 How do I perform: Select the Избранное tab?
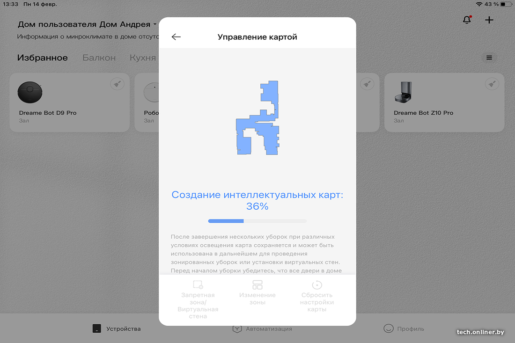[x=42, y=58]
